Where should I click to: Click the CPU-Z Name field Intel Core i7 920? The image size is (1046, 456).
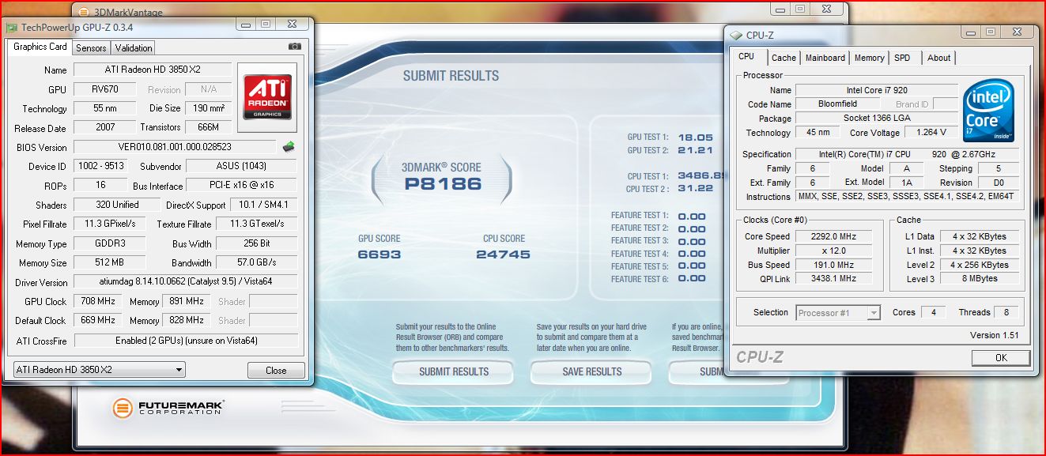pos(876,90)
